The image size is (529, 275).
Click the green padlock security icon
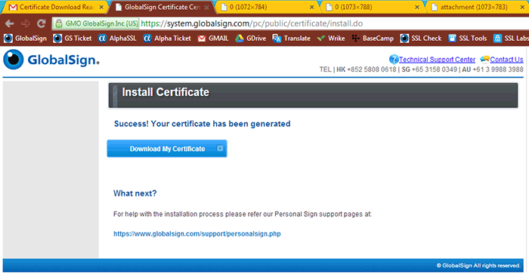pyautogui.click(x=59, y=23)
